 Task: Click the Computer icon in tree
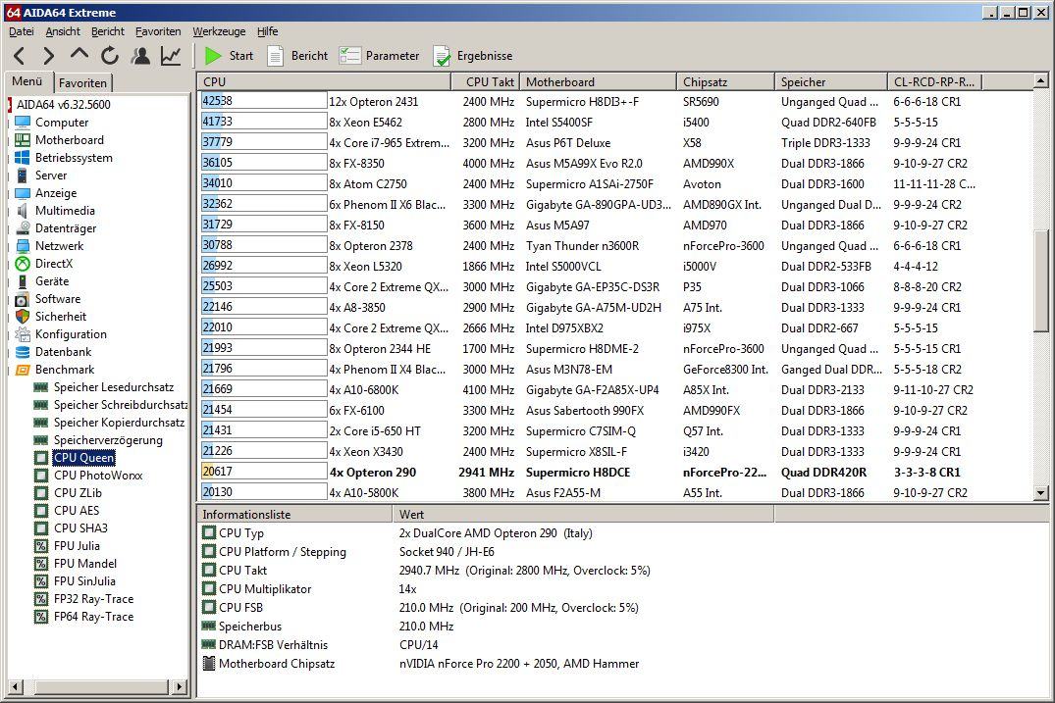(x=23, y=123)
